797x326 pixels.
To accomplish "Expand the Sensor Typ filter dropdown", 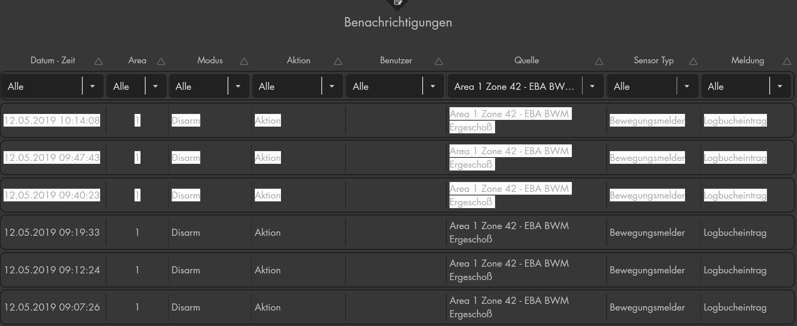I will click(x=687, y=86).
